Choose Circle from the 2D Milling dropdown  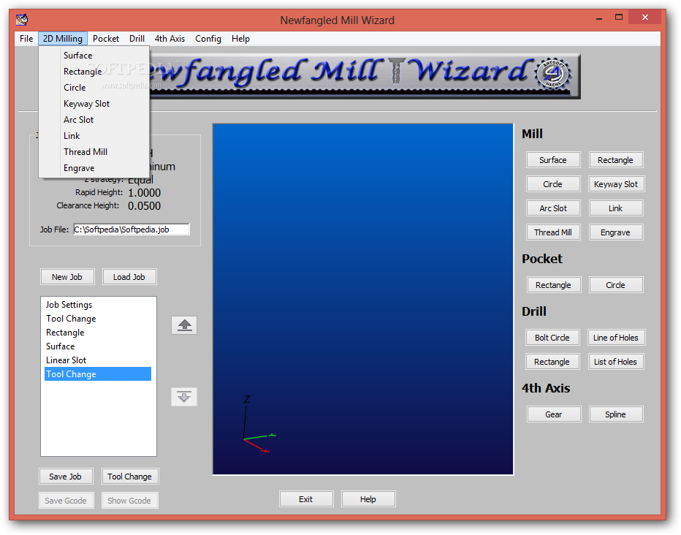click(94, 88)
